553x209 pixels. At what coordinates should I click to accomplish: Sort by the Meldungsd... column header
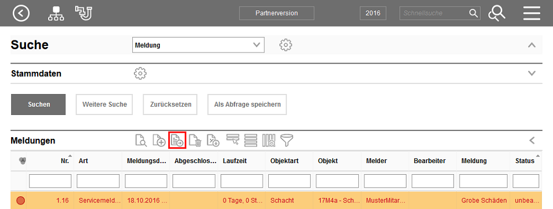coord(146,161)
